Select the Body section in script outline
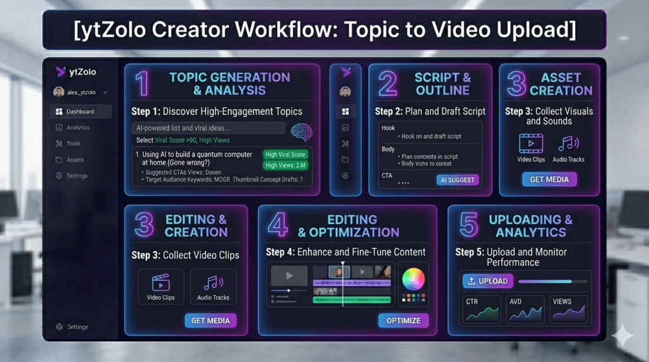This screenshot has height=362, width=649. [430, 156]
